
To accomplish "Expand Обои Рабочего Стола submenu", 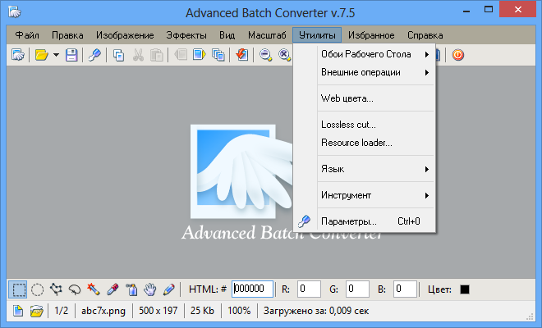I will 365,54.
